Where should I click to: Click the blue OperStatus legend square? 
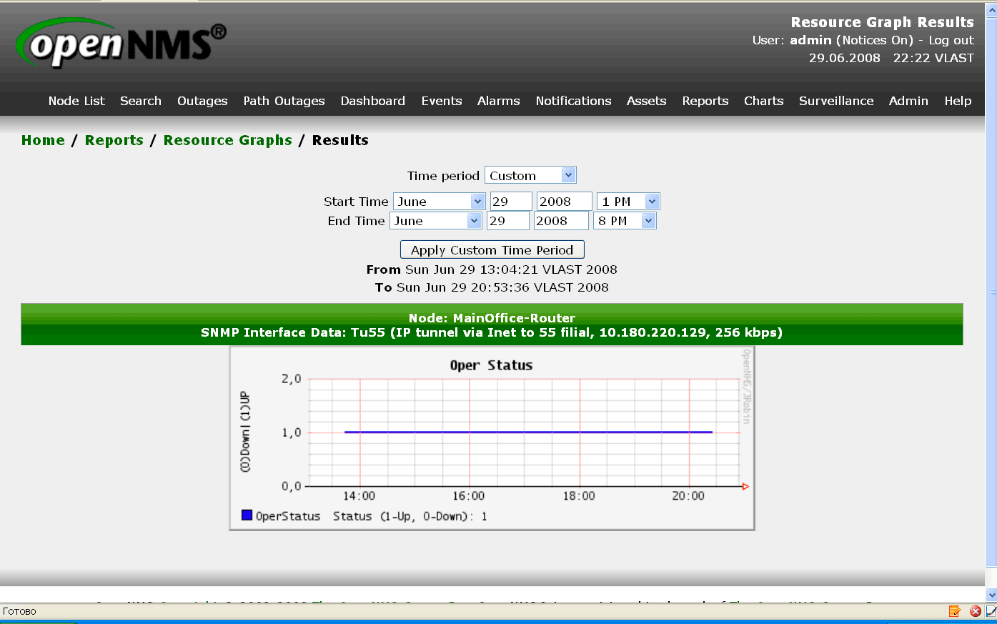click(247, 515)
